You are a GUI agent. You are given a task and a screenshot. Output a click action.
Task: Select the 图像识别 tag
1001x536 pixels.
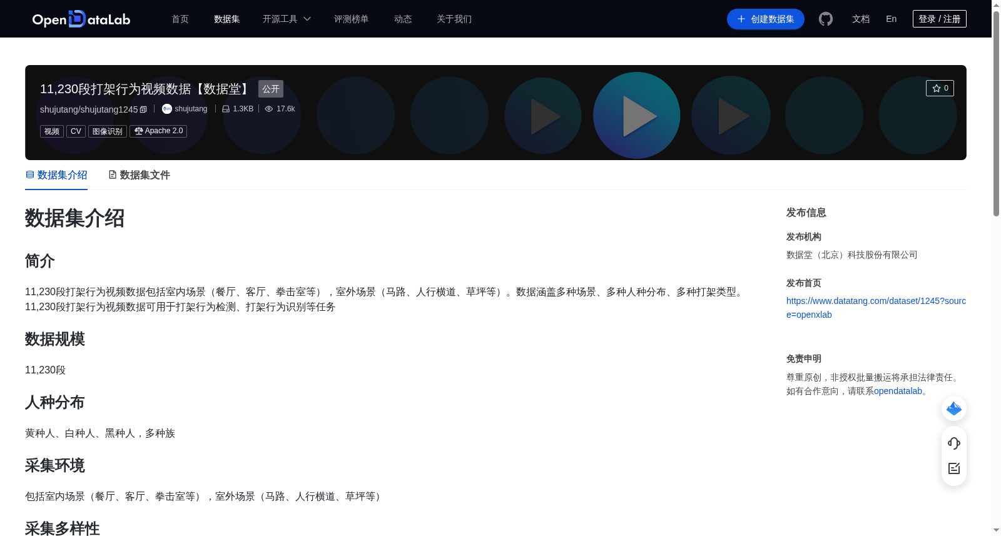[108, 131]
